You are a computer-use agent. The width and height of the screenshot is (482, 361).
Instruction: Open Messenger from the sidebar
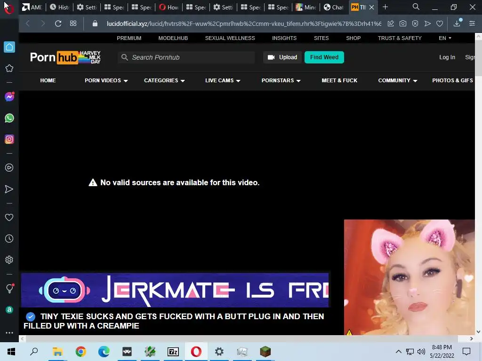(x=9, y=97)
